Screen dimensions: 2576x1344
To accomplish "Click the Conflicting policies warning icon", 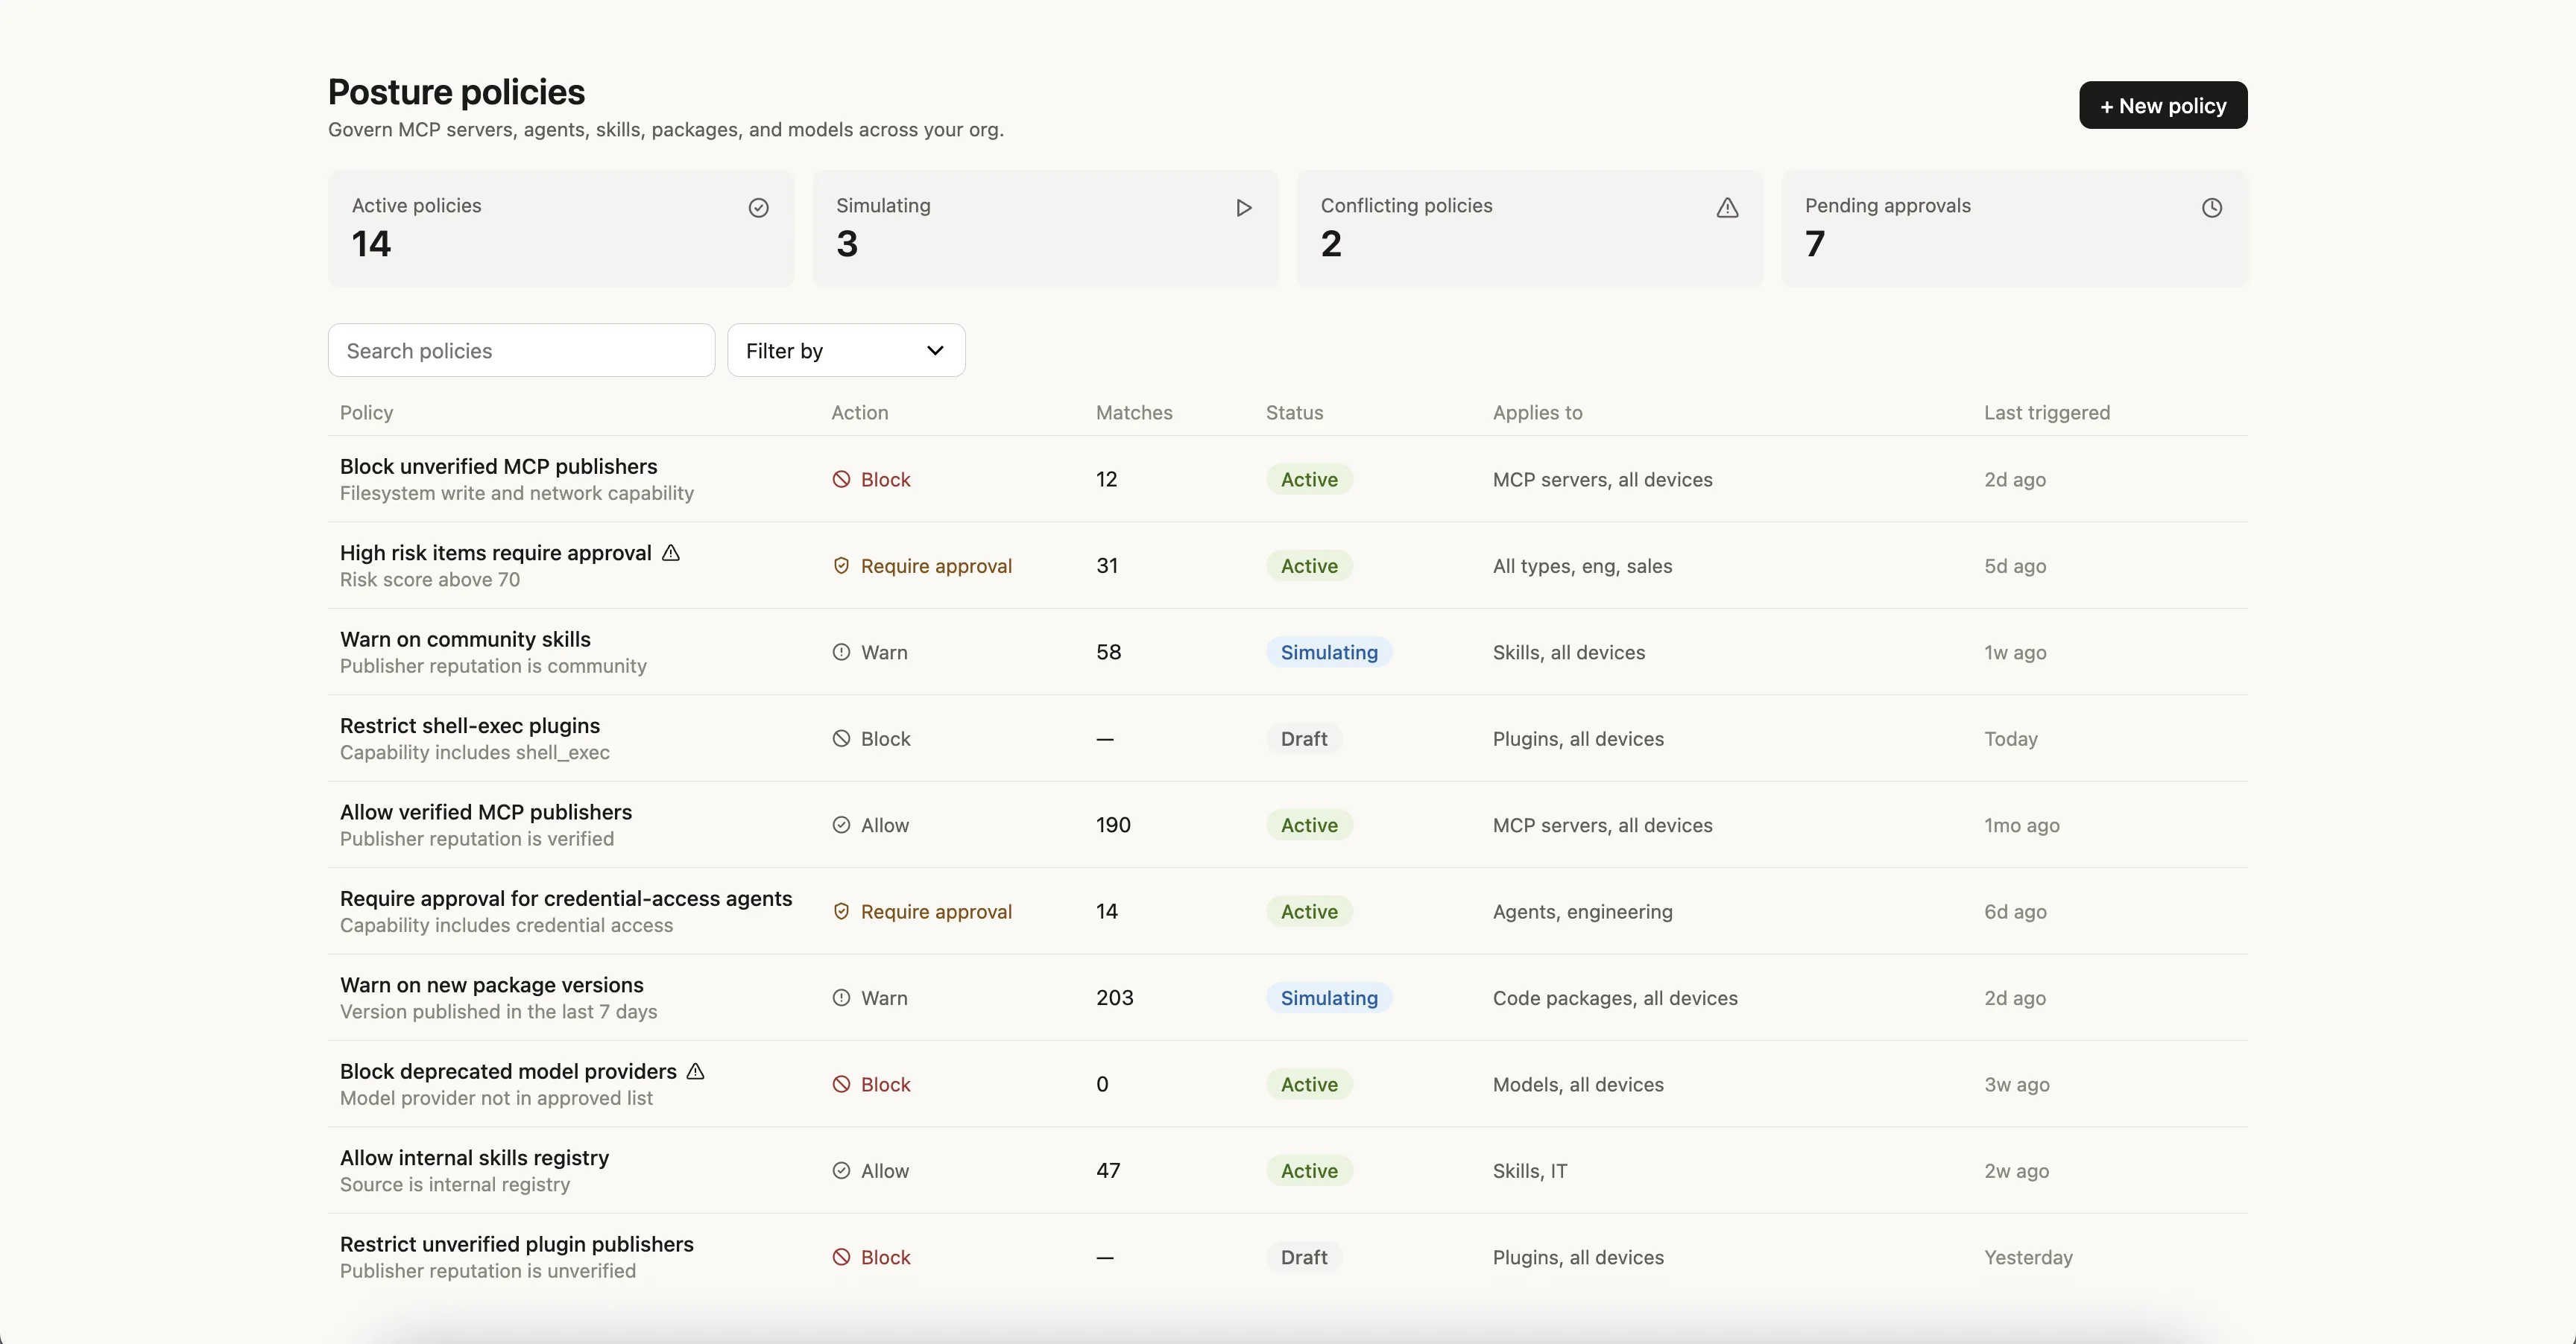I will pos(1727,208).
